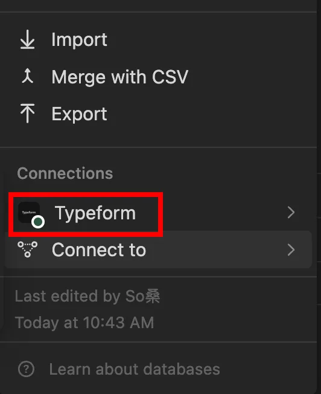321x394 pixels.
Task: Click the question mark help icon
Action: tap(26, 369)
